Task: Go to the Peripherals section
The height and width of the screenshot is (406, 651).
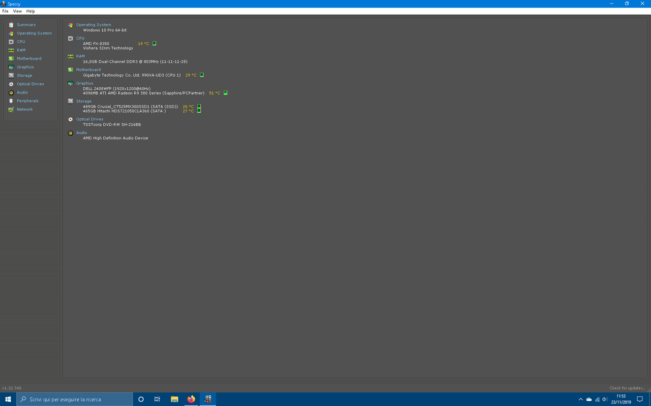Action: tap(27, 101)
